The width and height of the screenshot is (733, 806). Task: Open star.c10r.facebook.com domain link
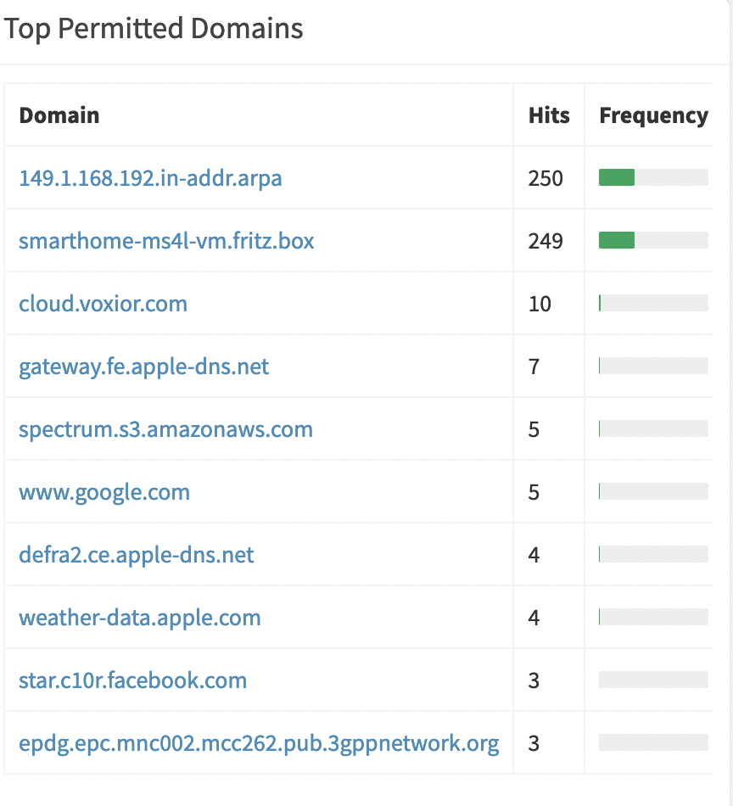click(x=132, y=680)
